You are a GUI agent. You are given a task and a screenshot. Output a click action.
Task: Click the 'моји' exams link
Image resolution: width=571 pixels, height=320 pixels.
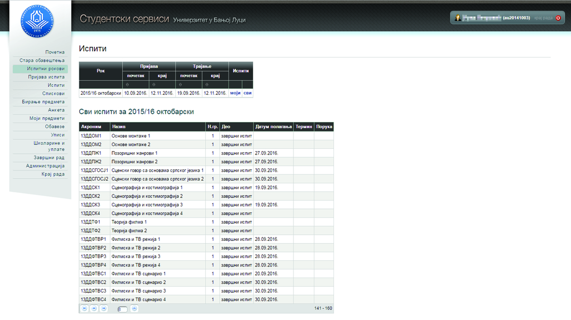click(x=235, y=93)
